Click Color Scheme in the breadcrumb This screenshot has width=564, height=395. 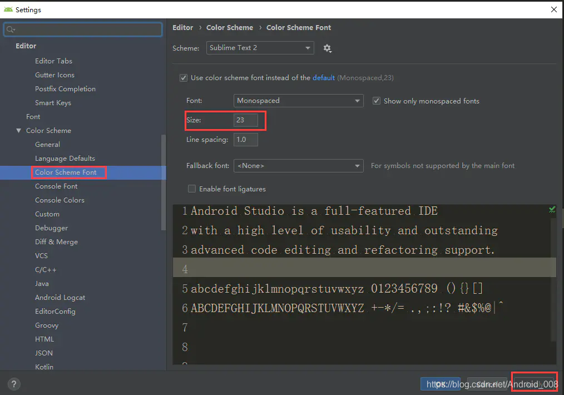coord(230,28)
